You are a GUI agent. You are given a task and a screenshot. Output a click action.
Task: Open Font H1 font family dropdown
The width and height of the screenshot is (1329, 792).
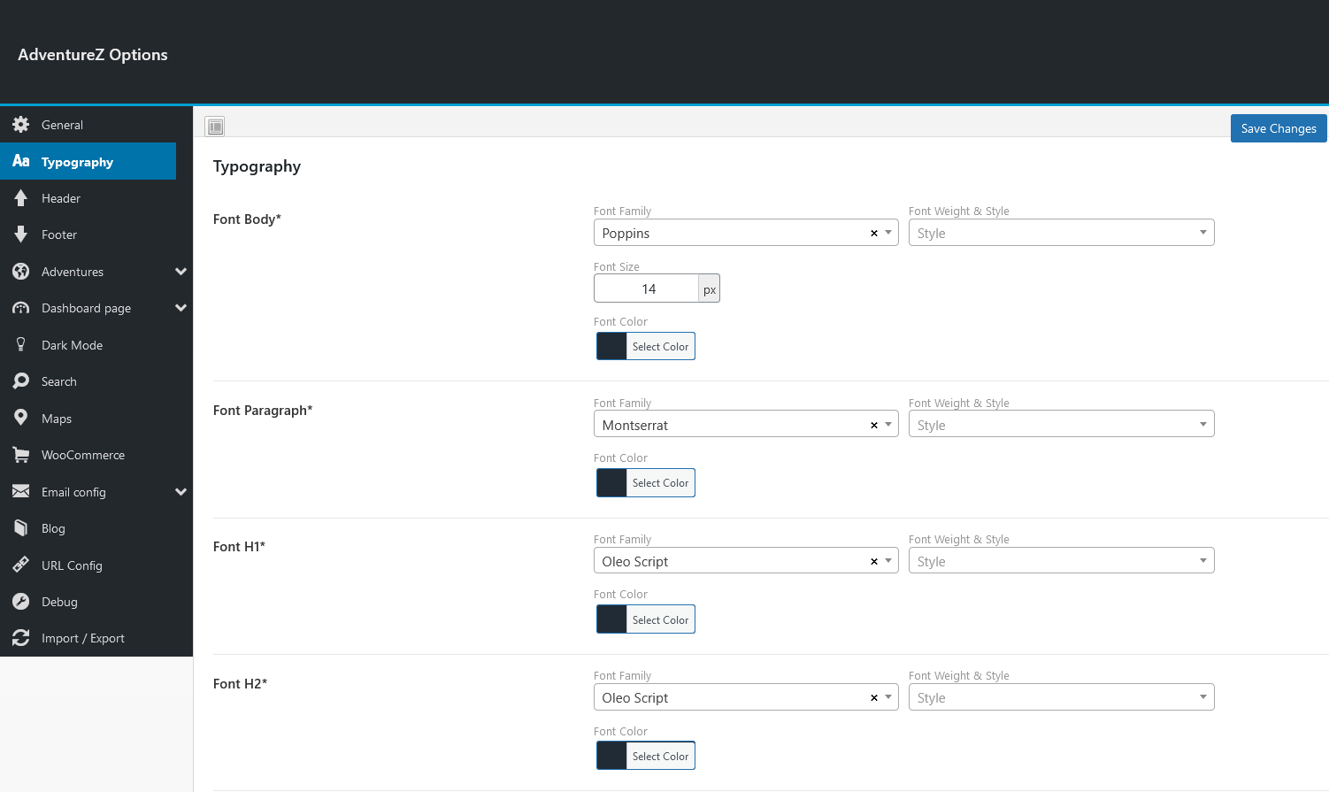tap(746, 560)
